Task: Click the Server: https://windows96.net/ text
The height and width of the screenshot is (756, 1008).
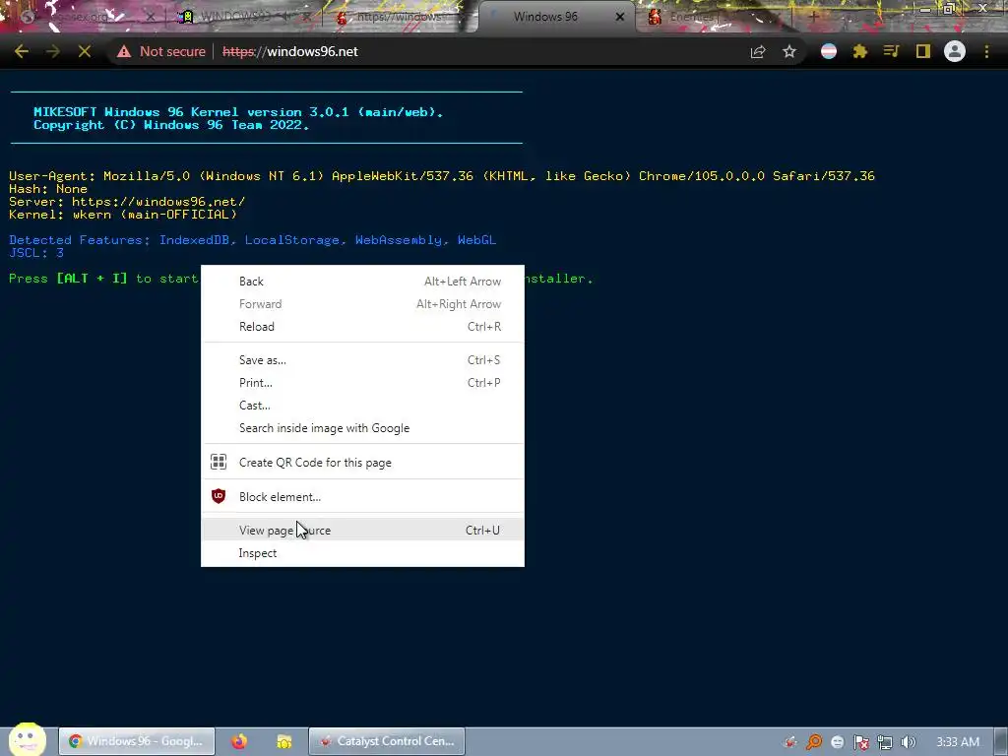Action: (x=127, y=201)
